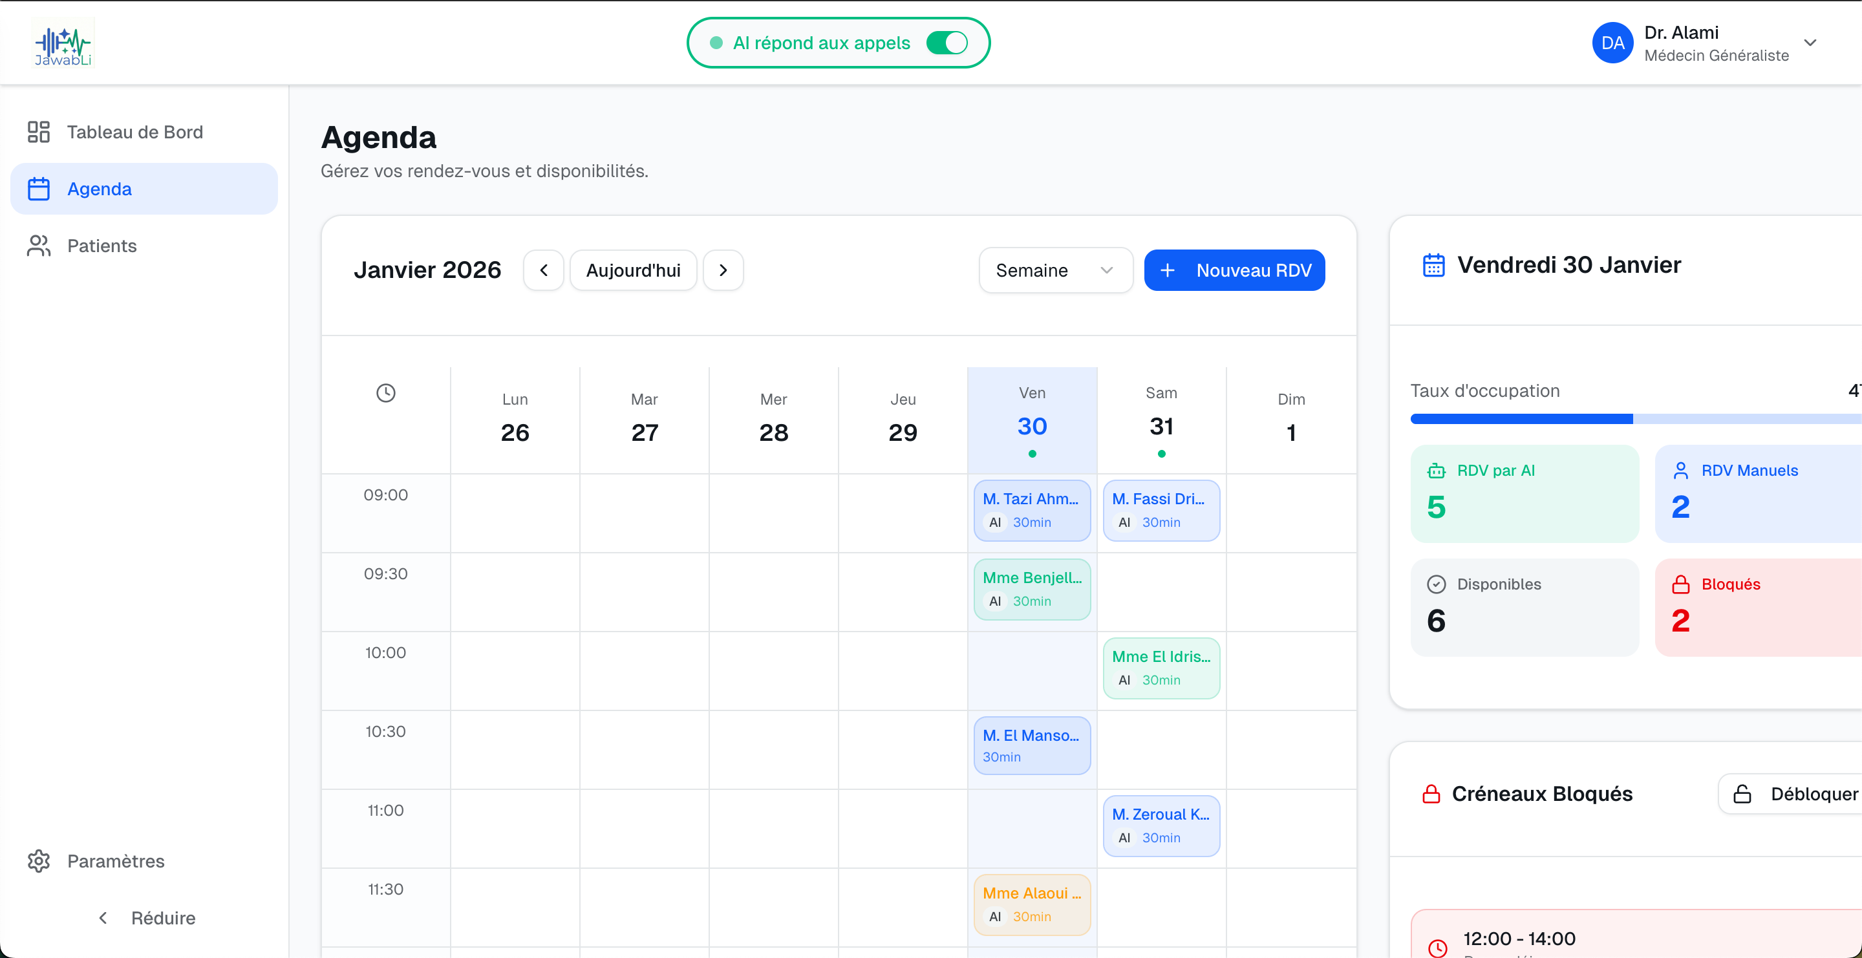Toggle the AI badge on M. Tazi's appointment
Image resolution: width=1862 pixels, height=958 pixels.
pos(994,522)
